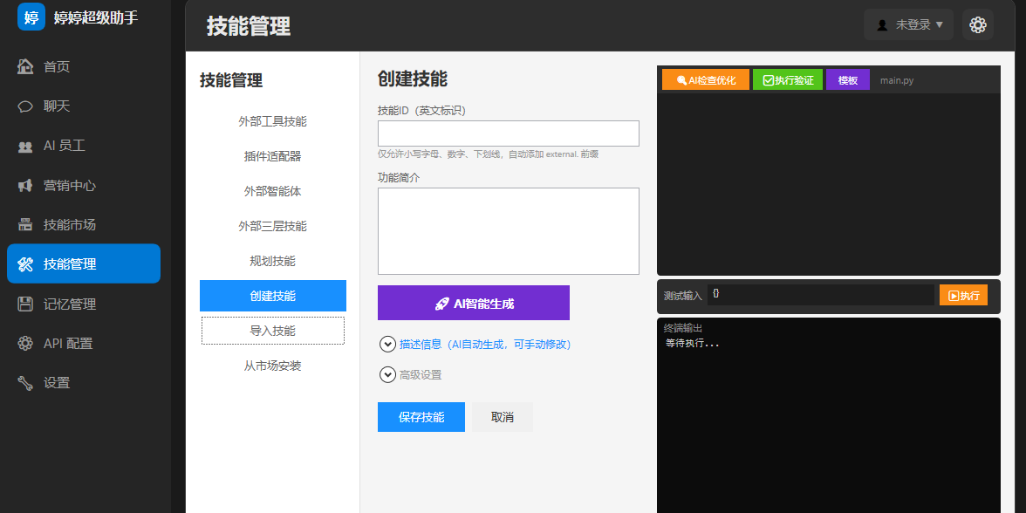The width and height of the screenshot is (1026, 513).
Task: Expand 描述信息 section
Action: click(x=387, y=344)
